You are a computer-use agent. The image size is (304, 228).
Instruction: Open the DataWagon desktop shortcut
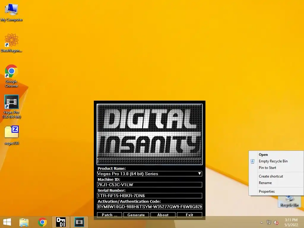coord(12,43)
